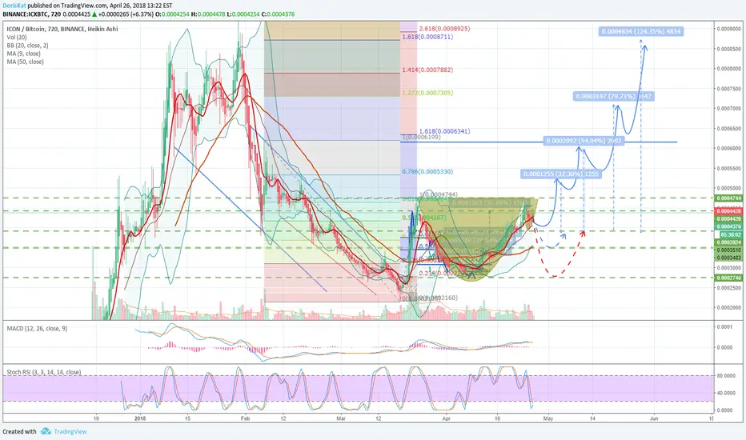Click the Apr date on time axis
This screenshot has height=440, width=746.
tap(446, 418)
